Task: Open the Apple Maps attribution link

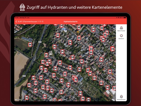Action: pos(18,100)
